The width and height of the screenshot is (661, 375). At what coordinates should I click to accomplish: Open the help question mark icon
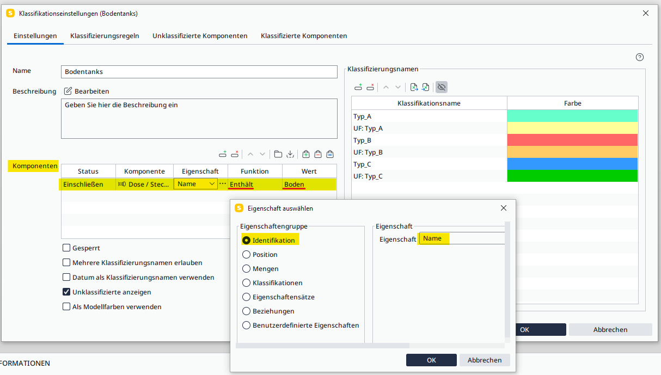(640, 57)
